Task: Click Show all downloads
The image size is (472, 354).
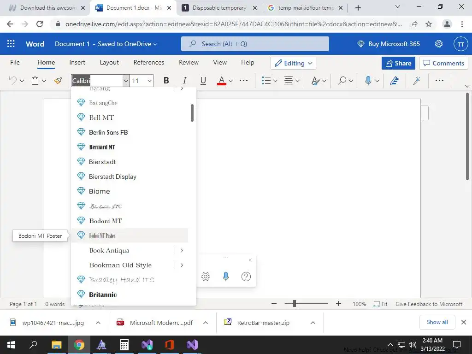Action: (437, 322)
